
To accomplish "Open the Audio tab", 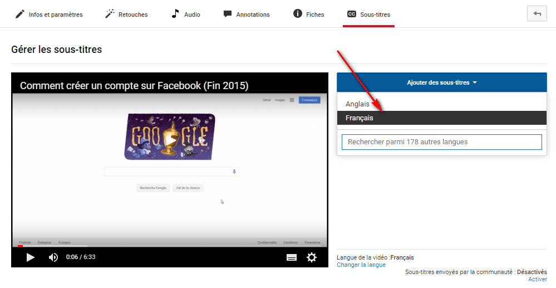I will (186, 14).
